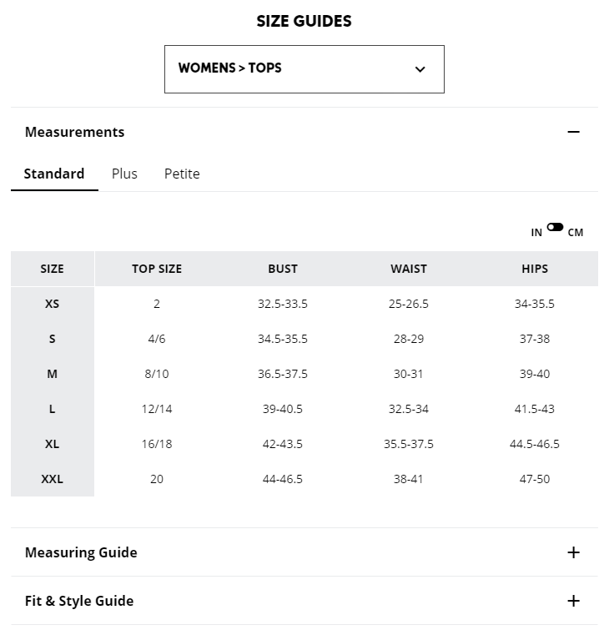Click the TOP SIZE column header
This screenshot has width=609, height=635.
[157, 269]
